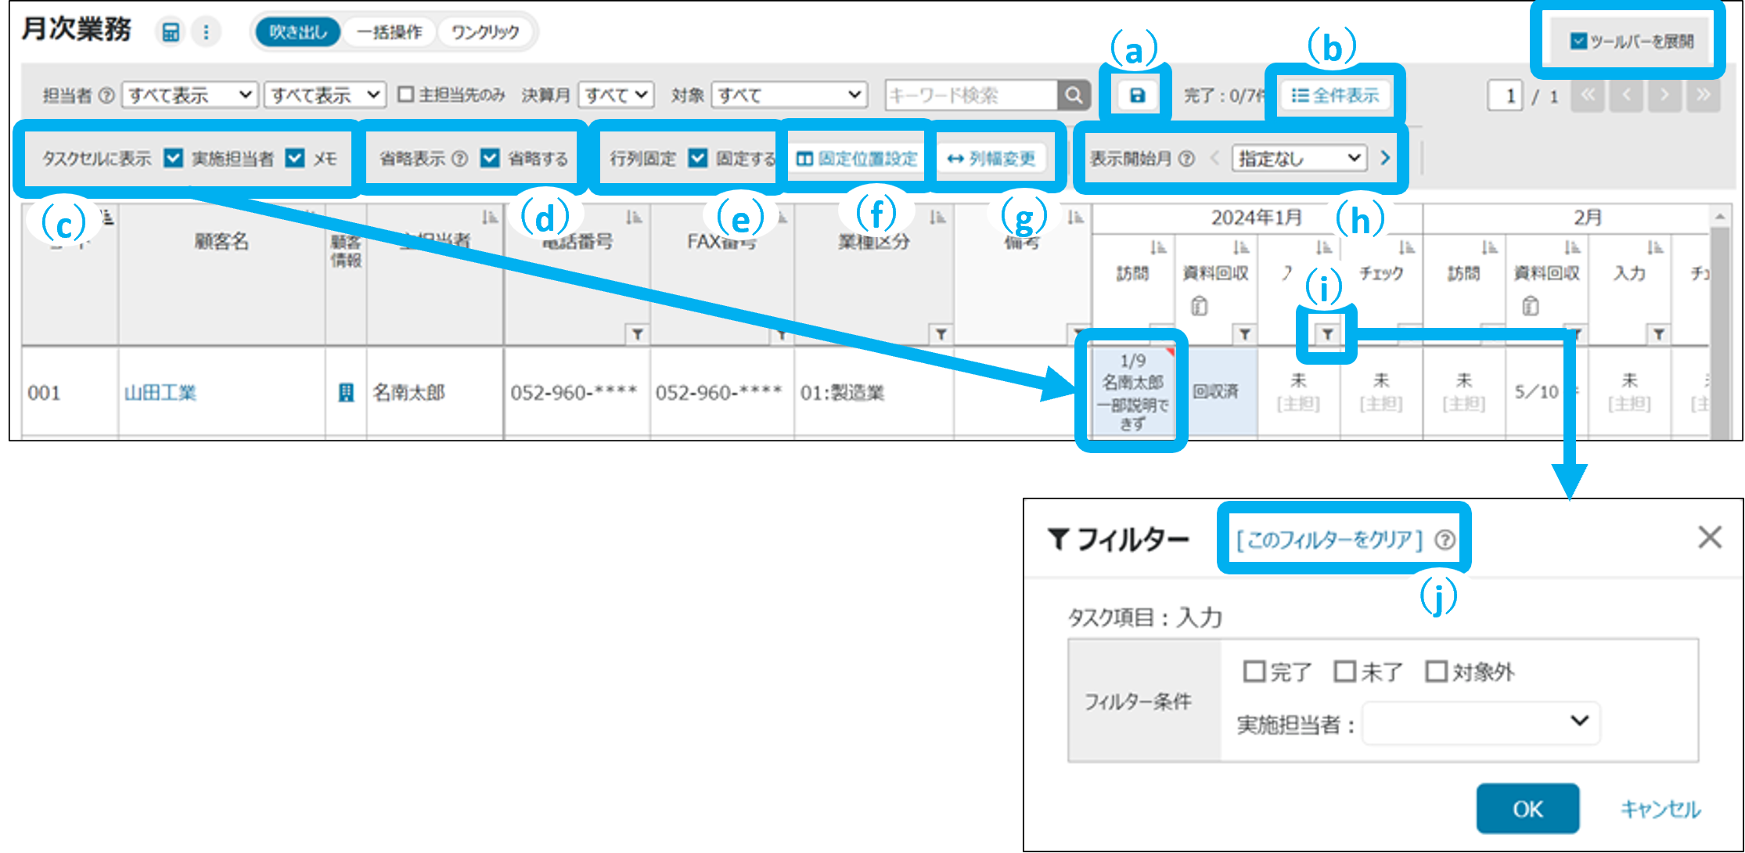
Task: Open filter icon under 業種区分 column
Action: pyautogui.click(x=941, y=334)
